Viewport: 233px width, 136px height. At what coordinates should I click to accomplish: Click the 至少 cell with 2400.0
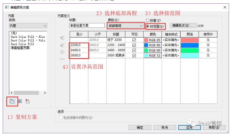coord(79,50)
